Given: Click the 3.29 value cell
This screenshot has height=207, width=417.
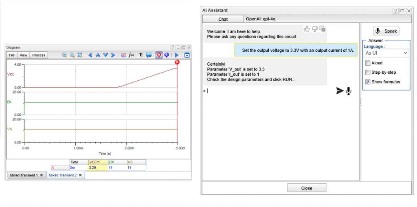Looking at the screenshot, I should coord(98,167).
